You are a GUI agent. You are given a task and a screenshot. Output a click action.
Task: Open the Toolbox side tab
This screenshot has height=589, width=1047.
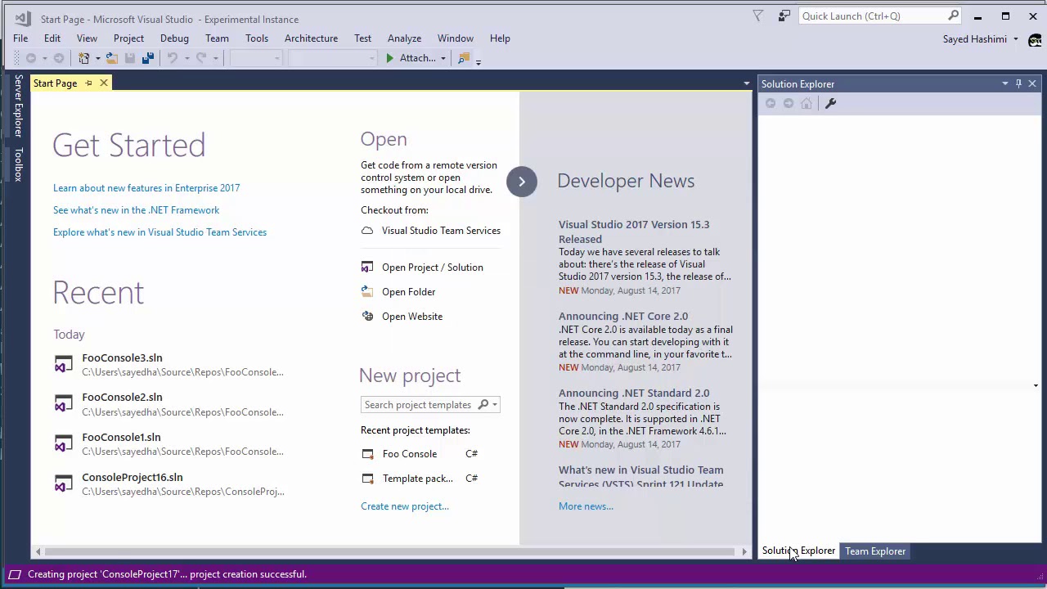[x=18, y=164]
